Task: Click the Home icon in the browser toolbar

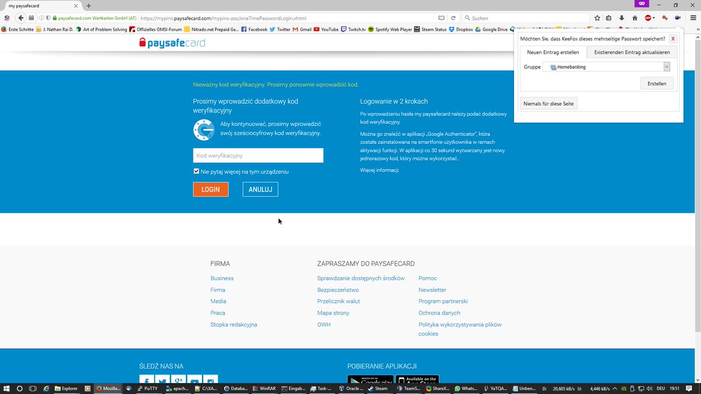Action: pos(635,18)
